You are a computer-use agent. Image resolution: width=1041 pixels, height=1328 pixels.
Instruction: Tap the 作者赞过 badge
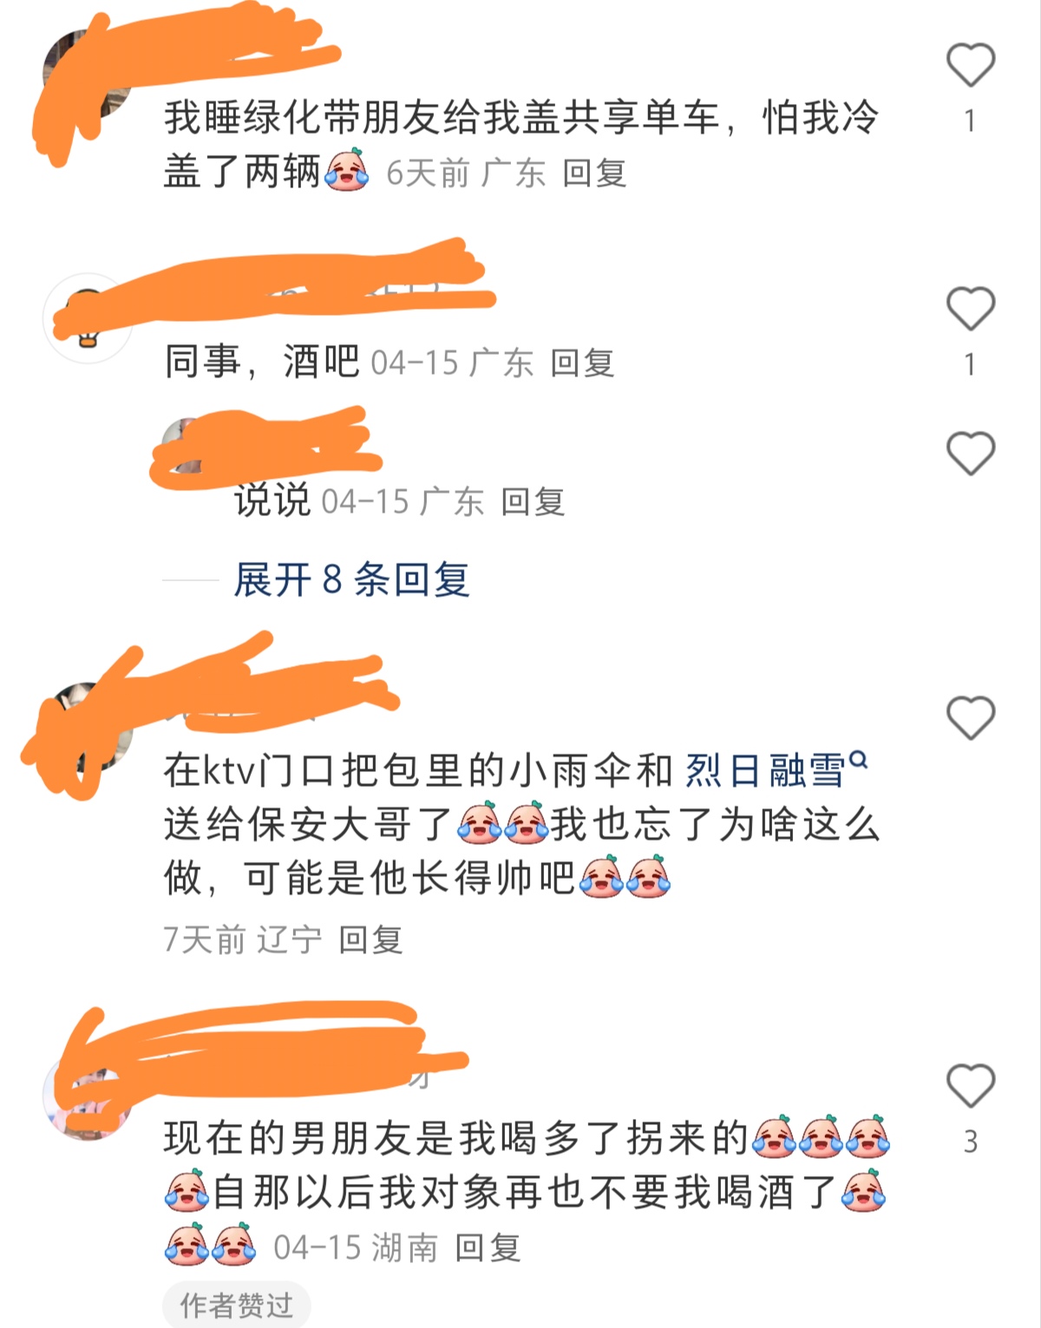coord(237,1305)
